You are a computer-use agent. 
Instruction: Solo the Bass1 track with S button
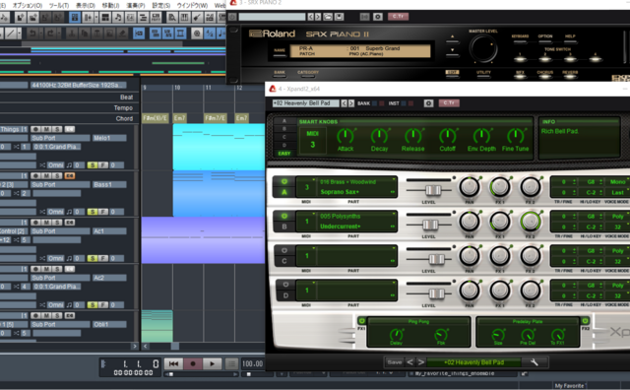(57, 175)
